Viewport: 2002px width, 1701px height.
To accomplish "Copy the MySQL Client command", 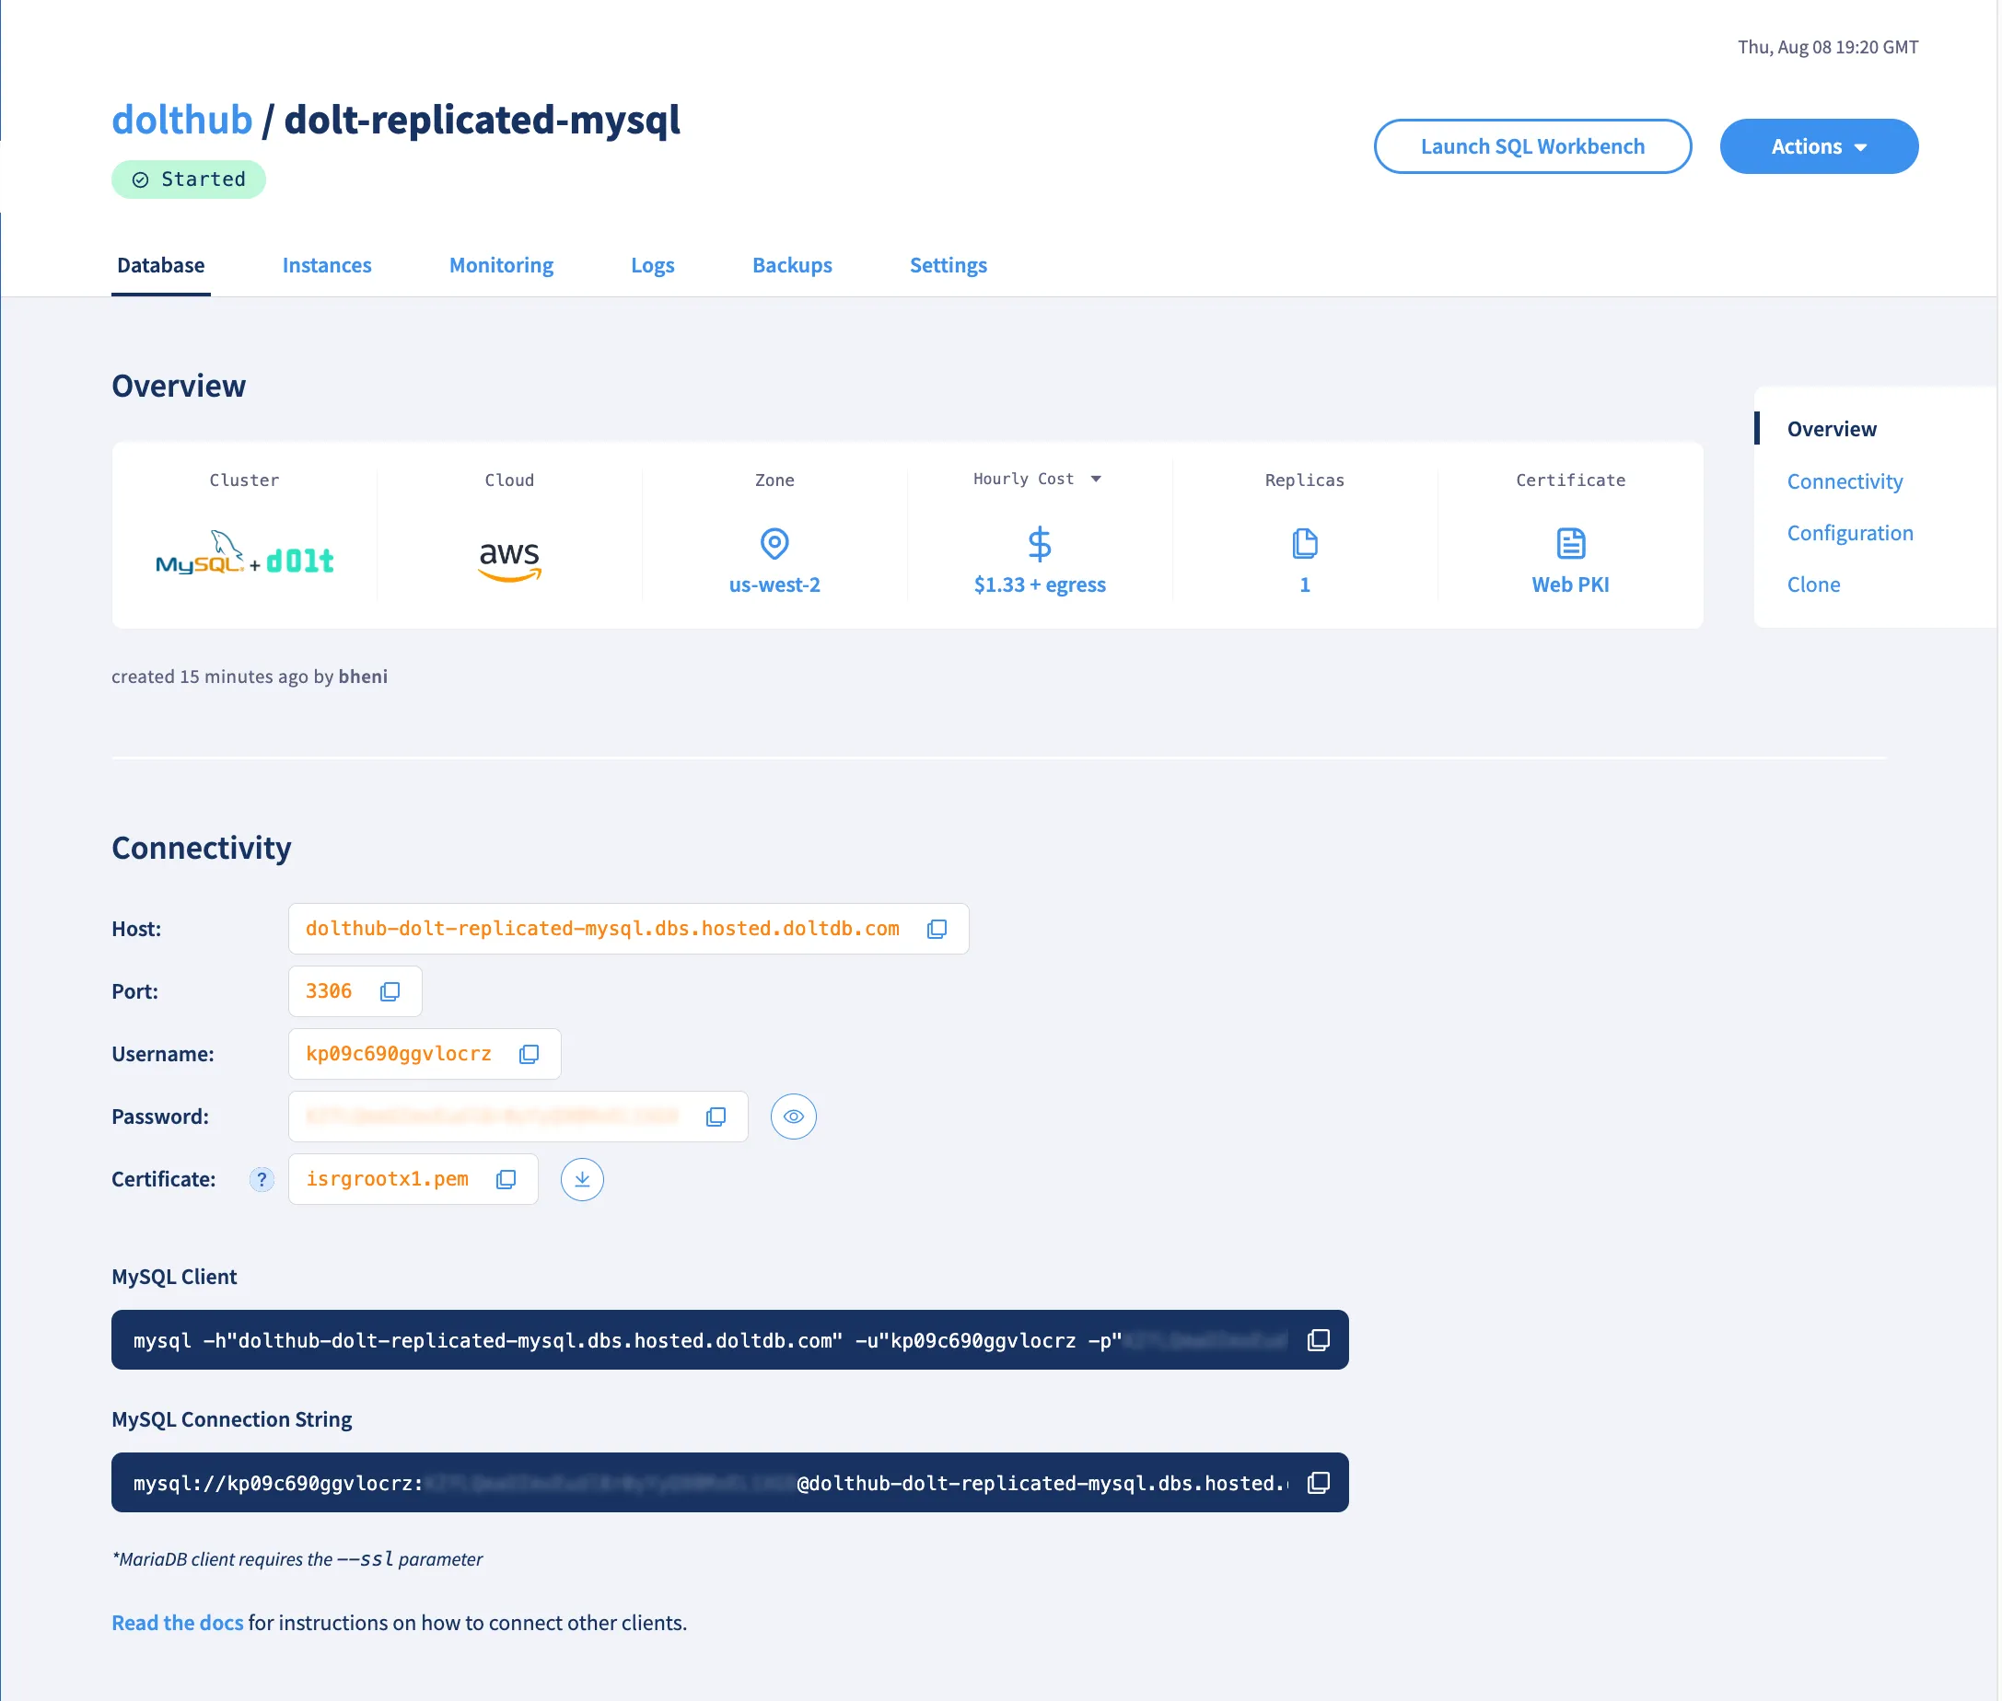I will click(x=1318, y=1340).
